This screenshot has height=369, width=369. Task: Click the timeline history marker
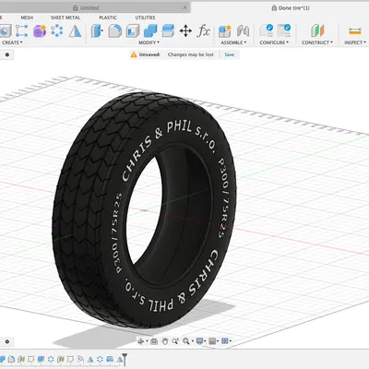(125, 359)
